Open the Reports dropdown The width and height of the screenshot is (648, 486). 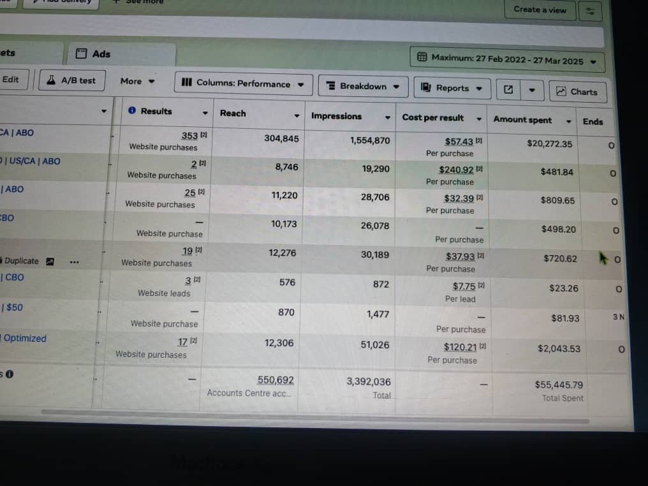coord(452,88)
